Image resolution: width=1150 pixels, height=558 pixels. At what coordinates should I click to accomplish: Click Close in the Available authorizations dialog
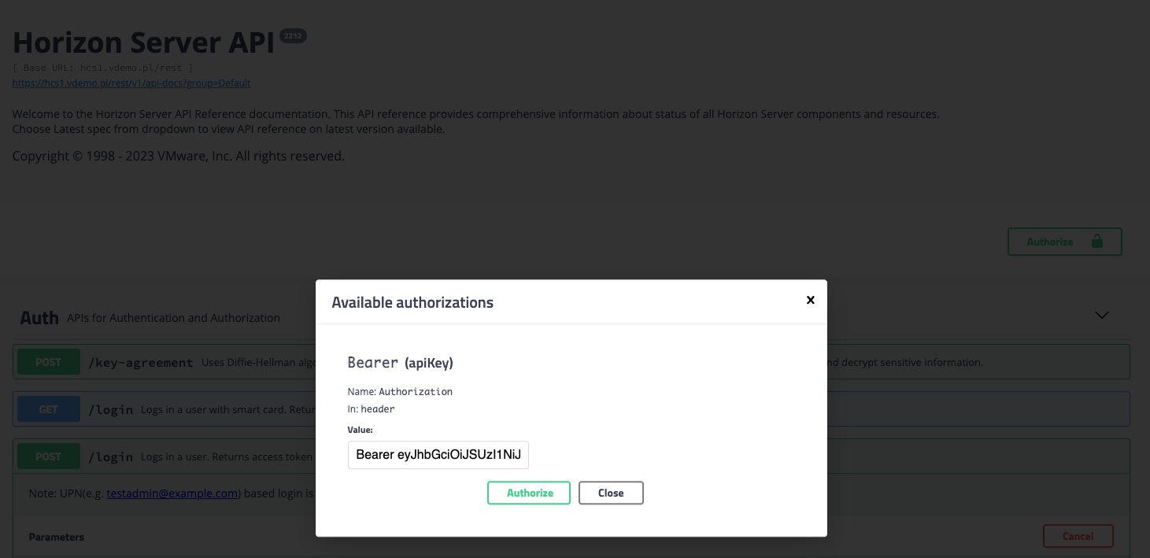(611, 493)
